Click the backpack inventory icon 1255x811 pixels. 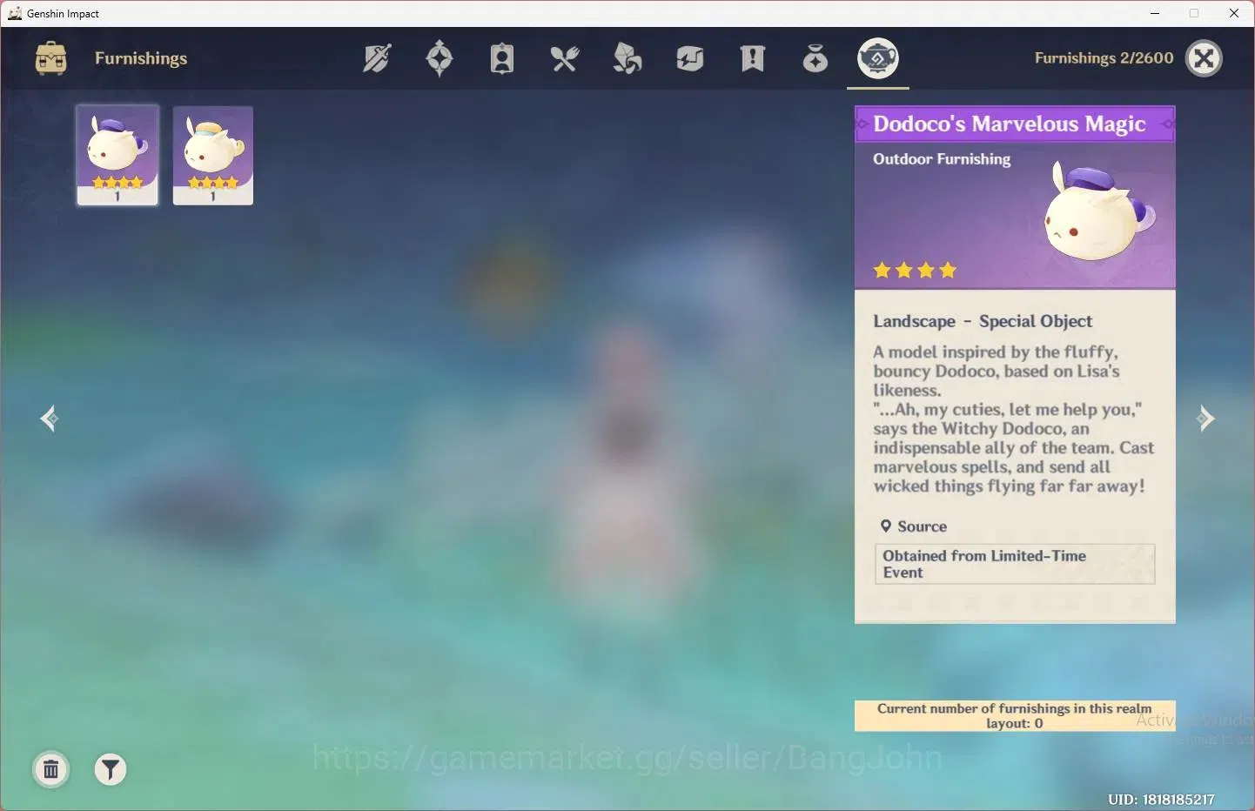51,58
